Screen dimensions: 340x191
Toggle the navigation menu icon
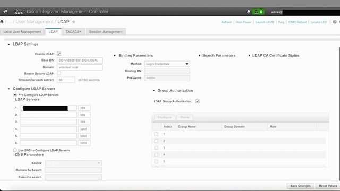[5, 12]
